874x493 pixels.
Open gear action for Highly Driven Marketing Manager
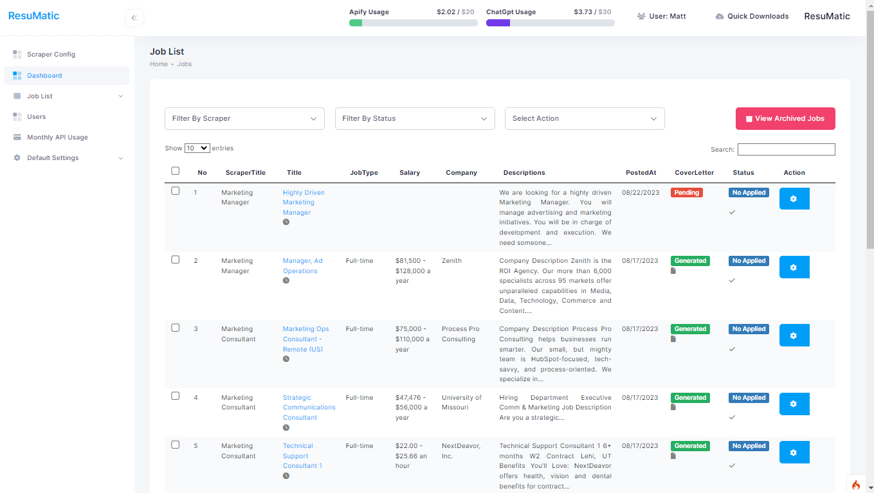(x=794, y=199)
